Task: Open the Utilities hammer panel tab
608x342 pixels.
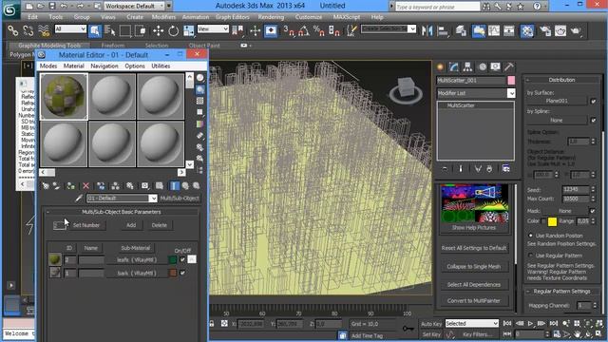Action: click(509, 66)
